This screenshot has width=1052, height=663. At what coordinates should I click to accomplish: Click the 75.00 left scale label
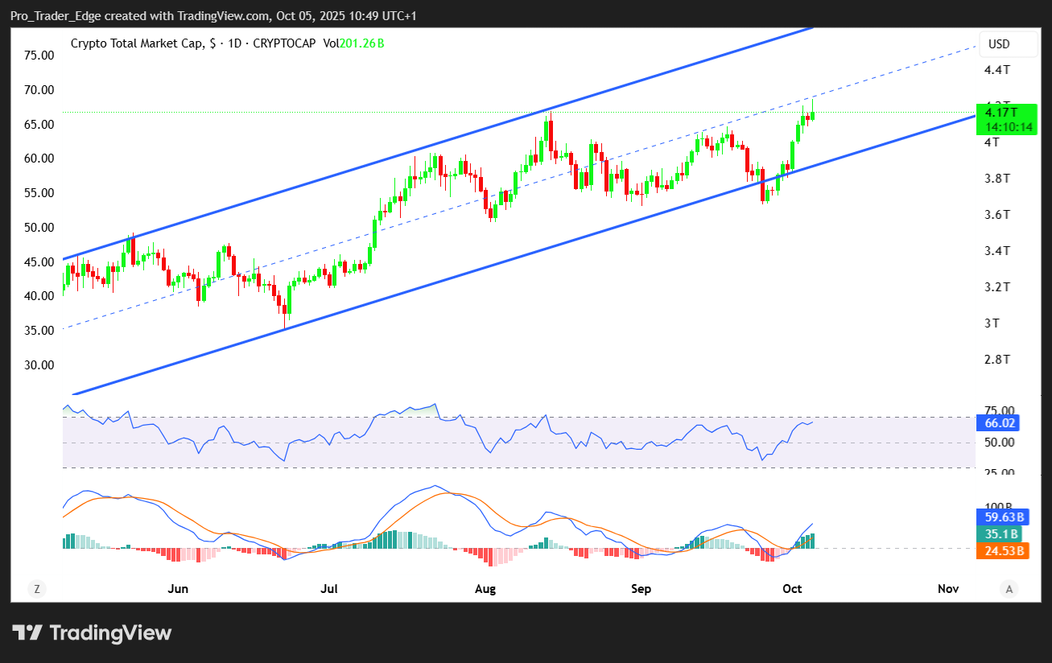[39, 56]
